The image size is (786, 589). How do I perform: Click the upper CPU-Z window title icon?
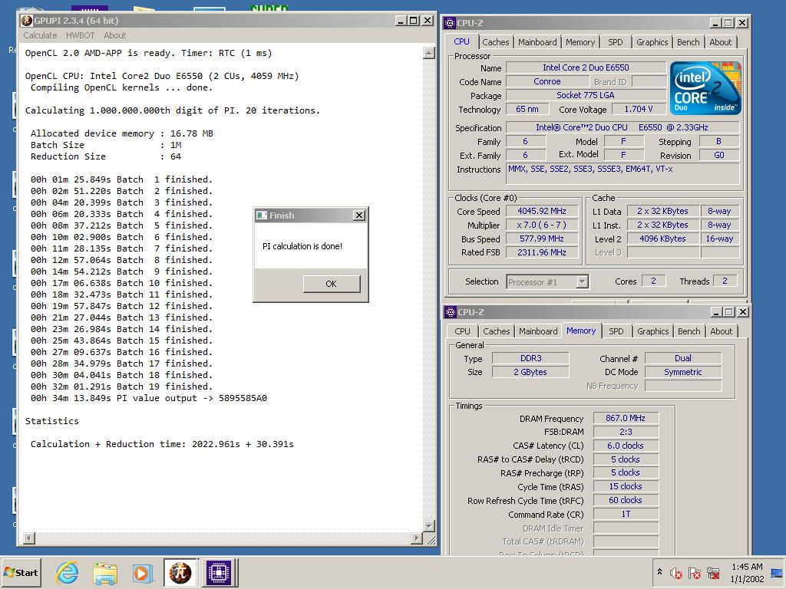click(450, 22)
